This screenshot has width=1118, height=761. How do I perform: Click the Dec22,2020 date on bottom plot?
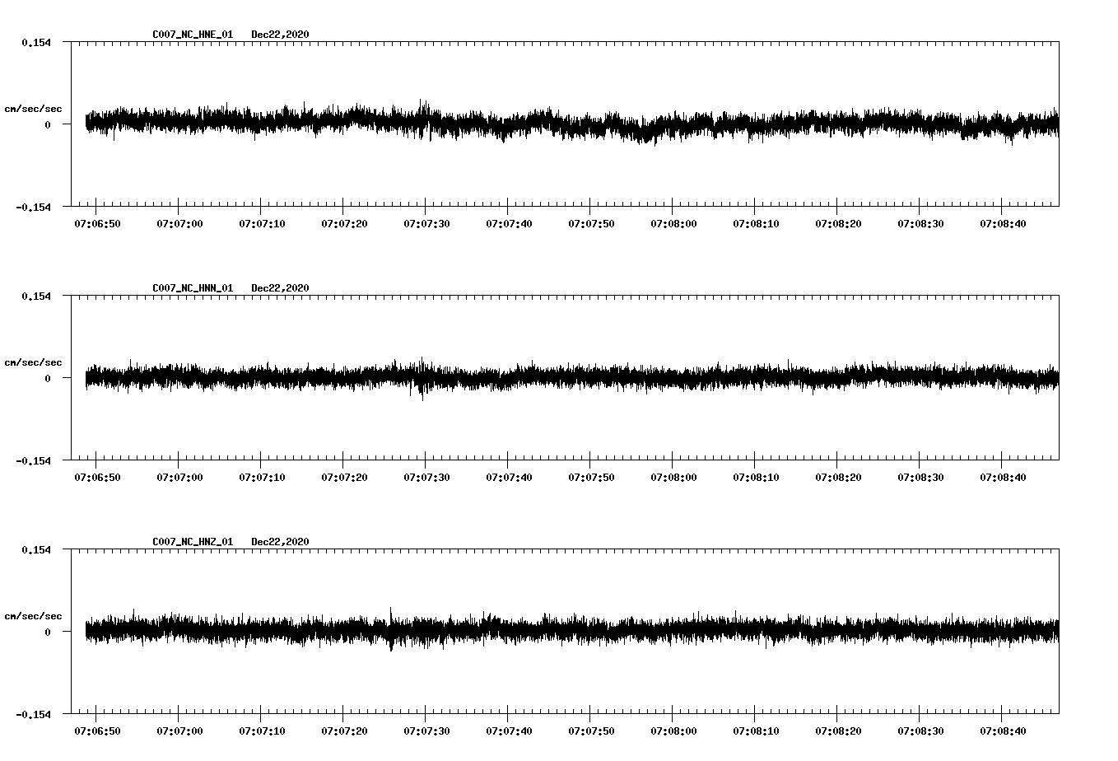278,543
